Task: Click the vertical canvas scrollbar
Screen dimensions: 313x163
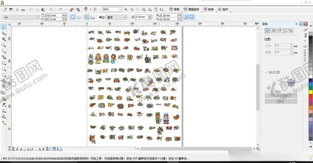Action: [258, 87]
